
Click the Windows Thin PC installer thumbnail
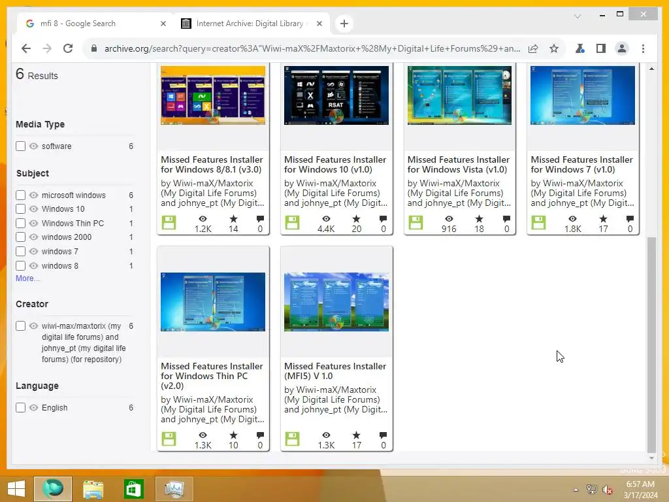point(213,302)
